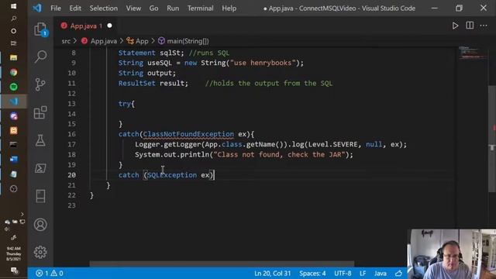Open the View menu
Viewport: 496px width, 279px height.
pos(133,9)
